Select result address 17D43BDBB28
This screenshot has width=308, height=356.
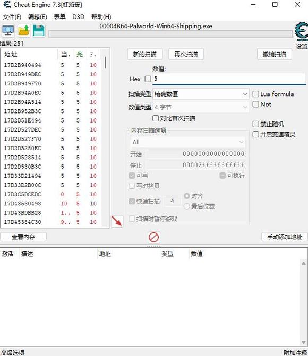tap(22, 213)
